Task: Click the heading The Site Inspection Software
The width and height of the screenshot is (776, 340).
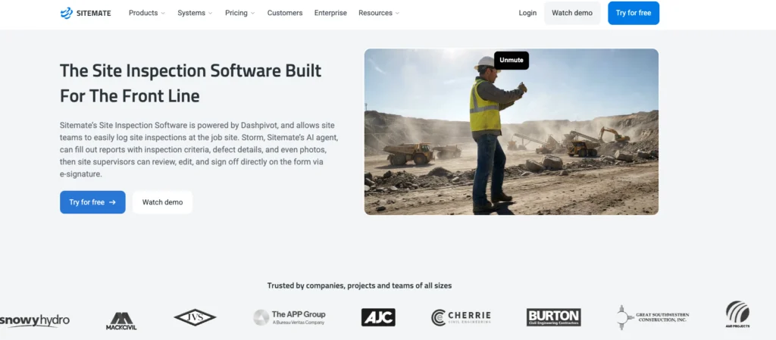Action: (190, 83)
